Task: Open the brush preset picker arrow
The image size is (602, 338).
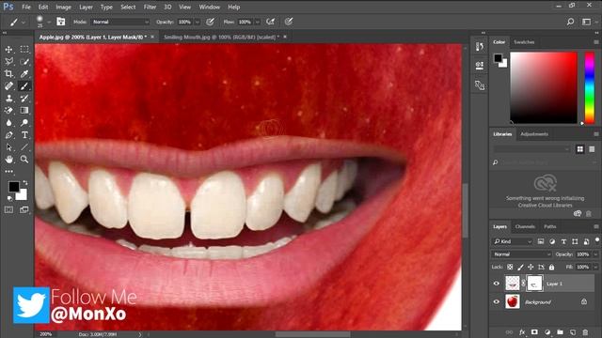Action: coord(49,23)
